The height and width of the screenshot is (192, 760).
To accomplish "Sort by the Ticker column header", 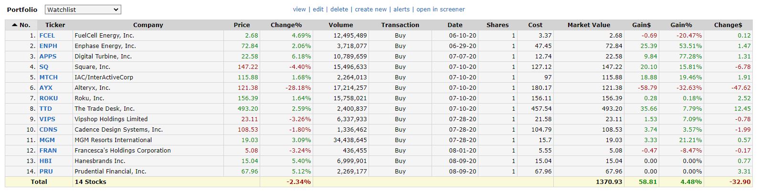I will [55, 25].
